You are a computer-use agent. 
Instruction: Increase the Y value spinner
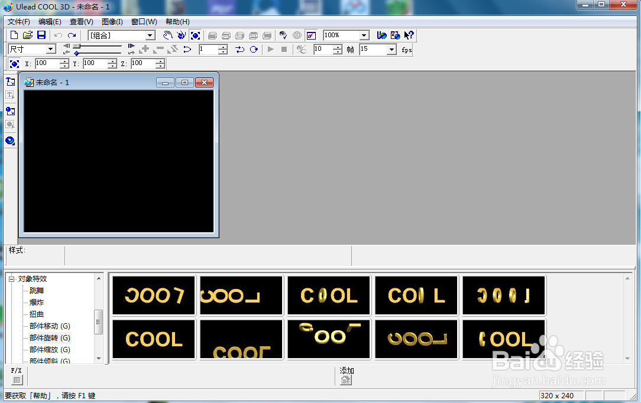coord(112,61)
